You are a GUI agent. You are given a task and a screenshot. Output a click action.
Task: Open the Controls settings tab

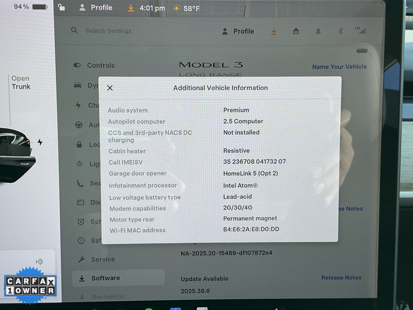click(x=100, y=65)
